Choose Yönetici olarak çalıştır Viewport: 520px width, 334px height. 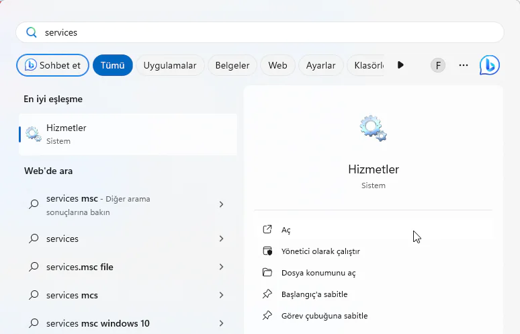(374, 251)
